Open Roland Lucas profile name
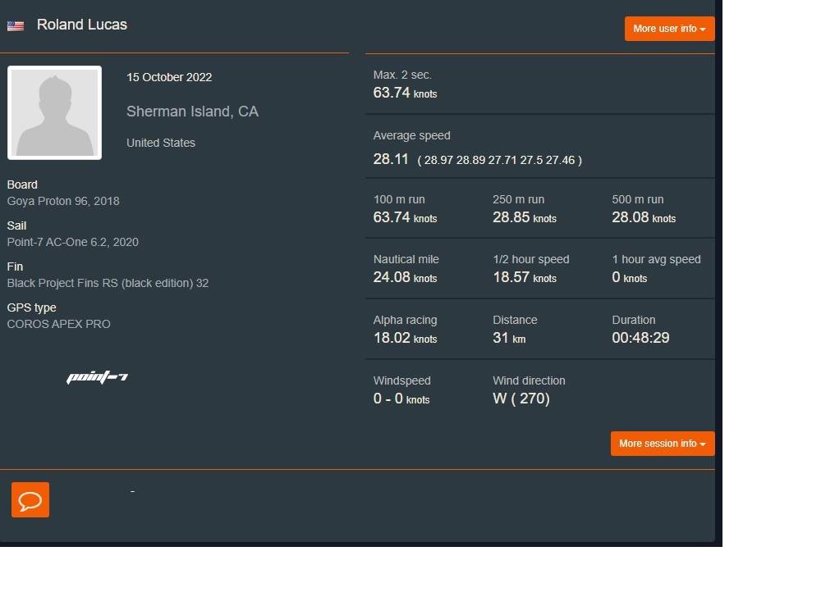 pos(82,25)
